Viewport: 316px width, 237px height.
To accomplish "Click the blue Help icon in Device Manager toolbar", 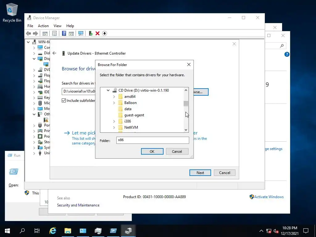I will pyautogui.click(x=64, y=33).
